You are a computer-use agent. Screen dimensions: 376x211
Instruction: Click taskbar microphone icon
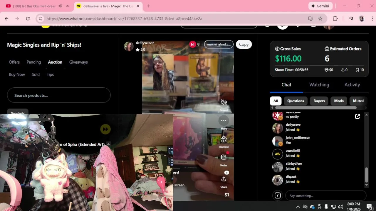(x=326, y=207)
